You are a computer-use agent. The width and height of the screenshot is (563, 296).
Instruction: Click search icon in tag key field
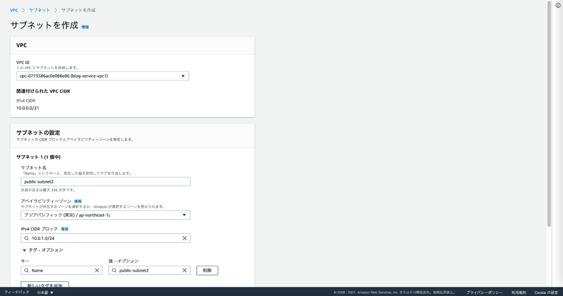point(27,270)
